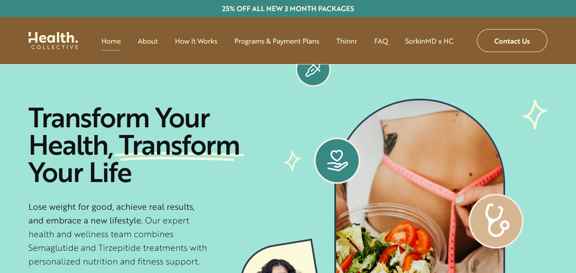Click the Contact Us button
Screen dimensions: 576x273
(x=512, y=41)
